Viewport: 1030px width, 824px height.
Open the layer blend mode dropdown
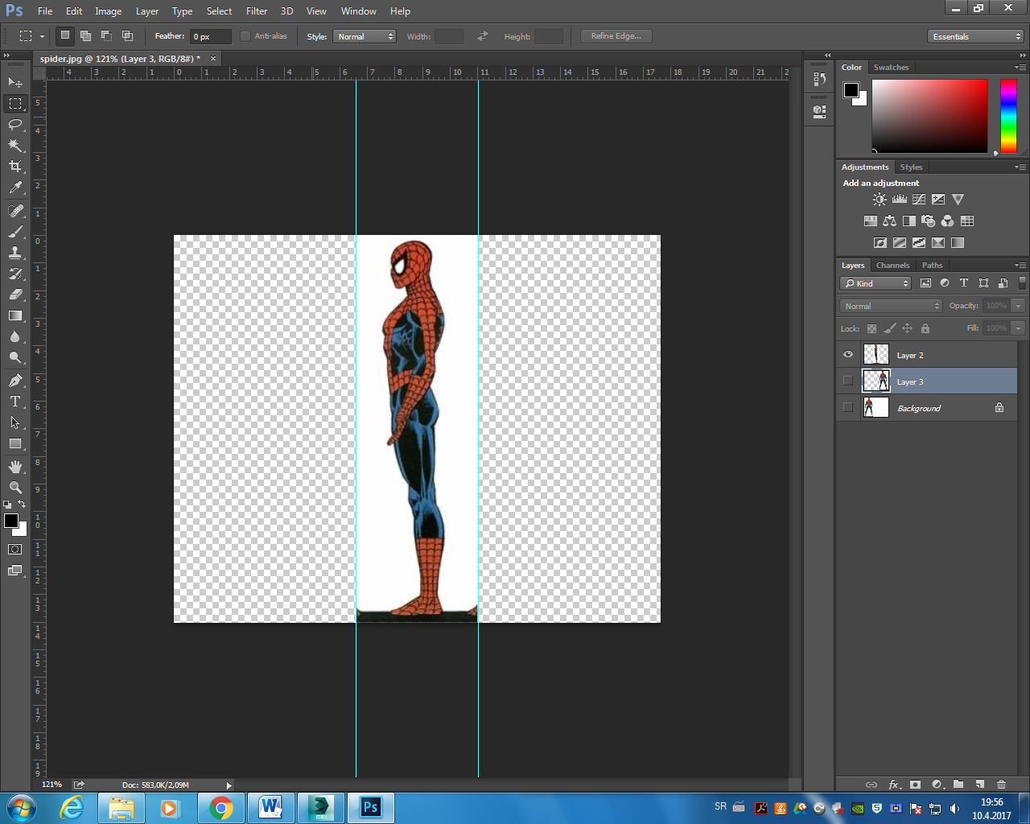tap(891, 306)
